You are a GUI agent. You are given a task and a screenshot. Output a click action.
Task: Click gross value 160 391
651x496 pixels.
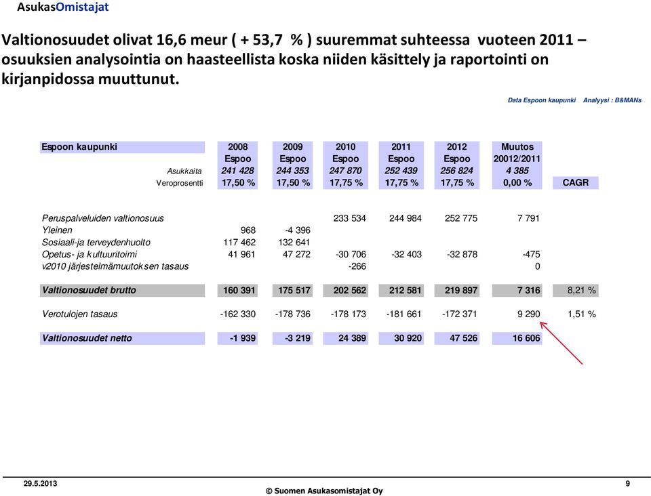237,290
